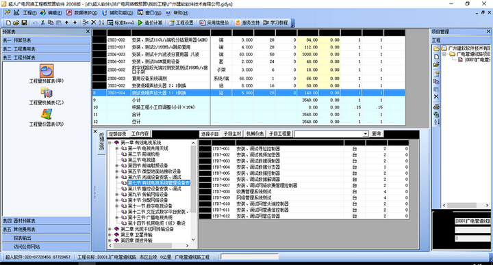
Task: Expand 第一节 电视共用天线 node
Action: tap(116, 148)
